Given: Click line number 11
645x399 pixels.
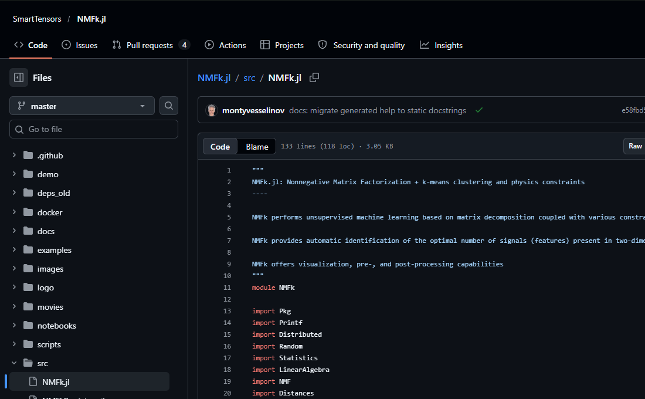Looking at the screenshot, I should (x=227, y=288).
